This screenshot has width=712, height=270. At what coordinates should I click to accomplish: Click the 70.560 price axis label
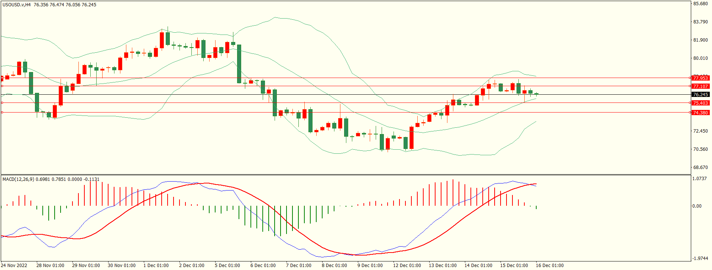700,149
